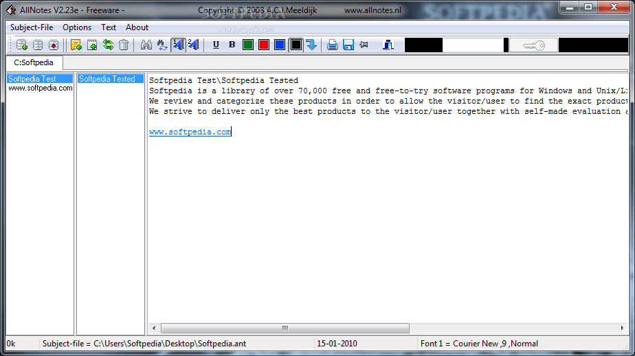Open the Subject-File menu

point(32,27)
